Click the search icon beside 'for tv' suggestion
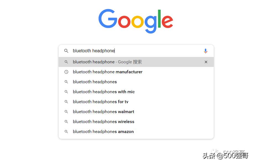This screenshot has height=164, width=253. tap(66, 102)
